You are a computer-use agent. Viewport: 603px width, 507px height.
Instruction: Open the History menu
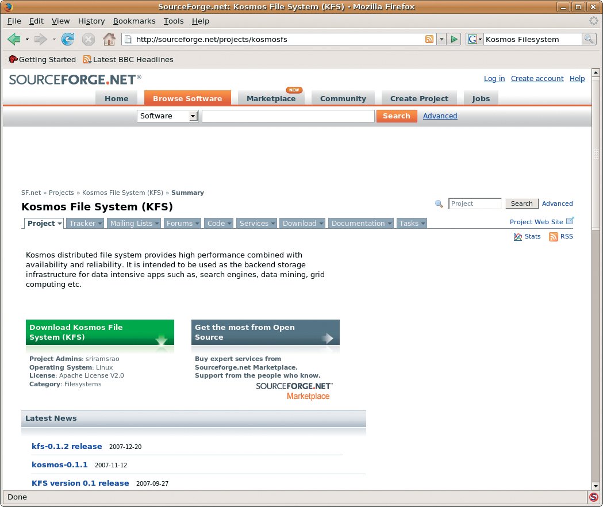[x=91, y=21]
